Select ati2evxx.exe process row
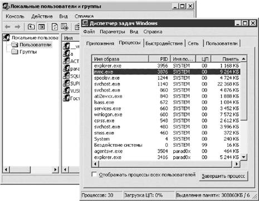 tap(167, 96)
